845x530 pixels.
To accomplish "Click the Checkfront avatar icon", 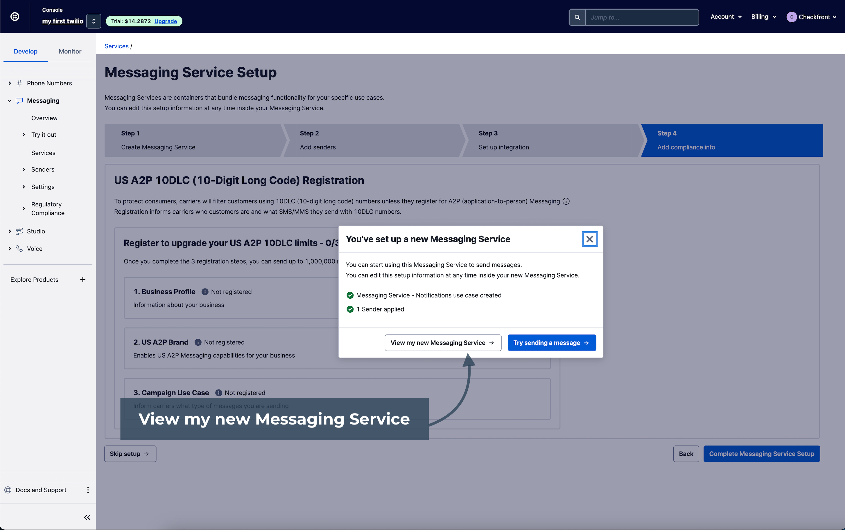I will [x=791, y=17].
